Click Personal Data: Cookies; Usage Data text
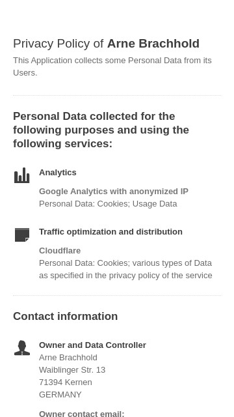Image resolution: width=234 pixels, height=417 pixels. 108,204
